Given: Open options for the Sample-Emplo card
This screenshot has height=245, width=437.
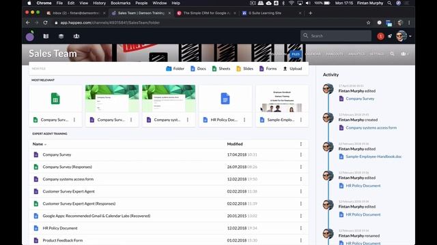Looking at the screenshot, I should pyautogui.click(x=301, y=120).
